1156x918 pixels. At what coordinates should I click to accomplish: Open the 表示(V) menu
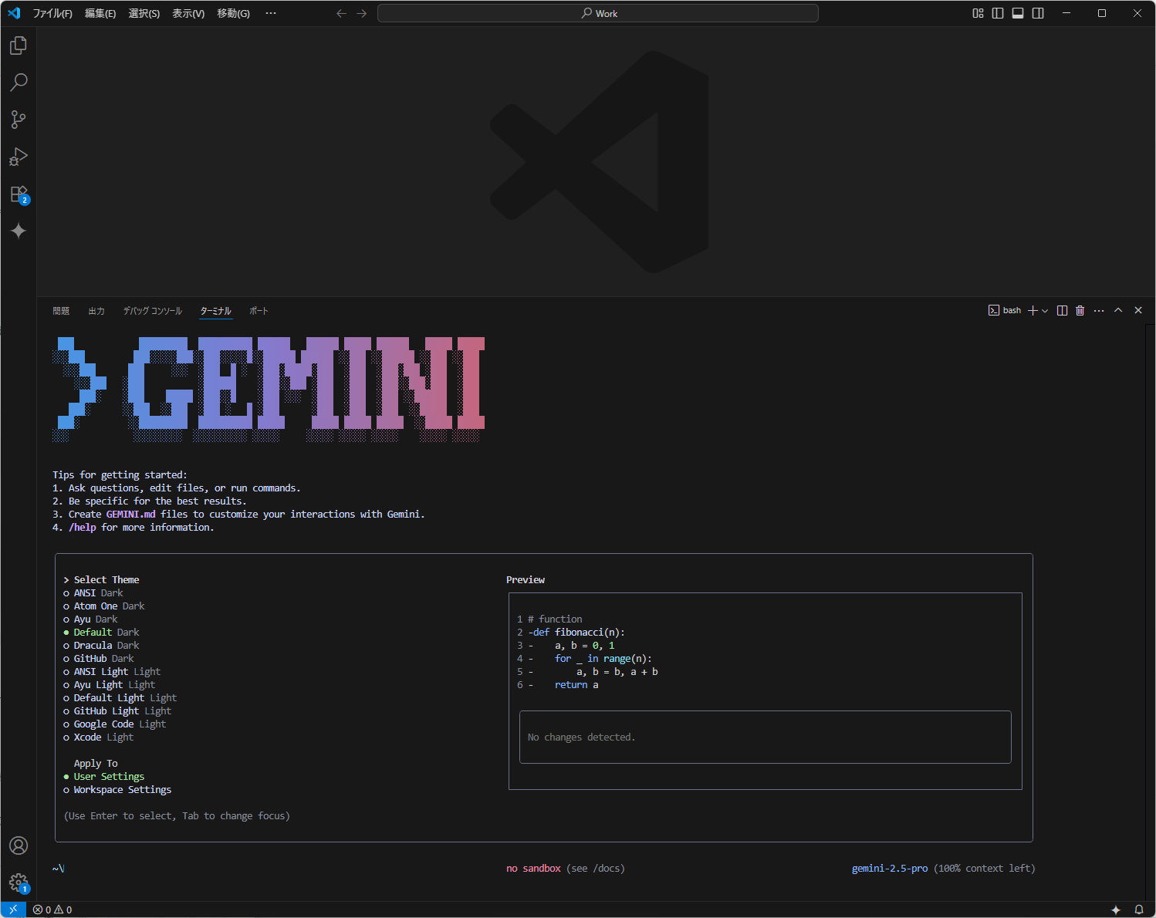[188, 13]
